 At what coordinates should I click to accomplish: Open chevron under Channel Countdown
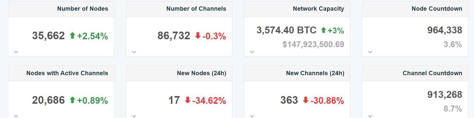click(370, 116)
